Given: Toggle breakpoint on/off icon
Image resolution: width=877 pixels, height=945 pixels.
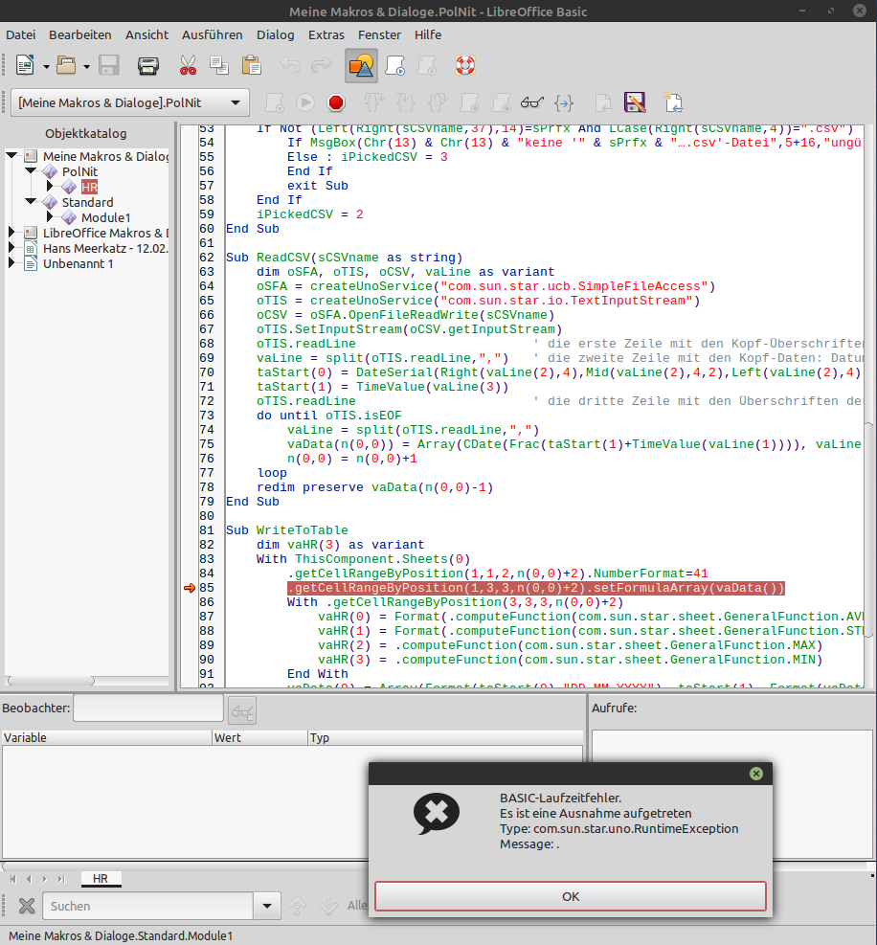Looking at the screenshot, I should tap(469, 102).
